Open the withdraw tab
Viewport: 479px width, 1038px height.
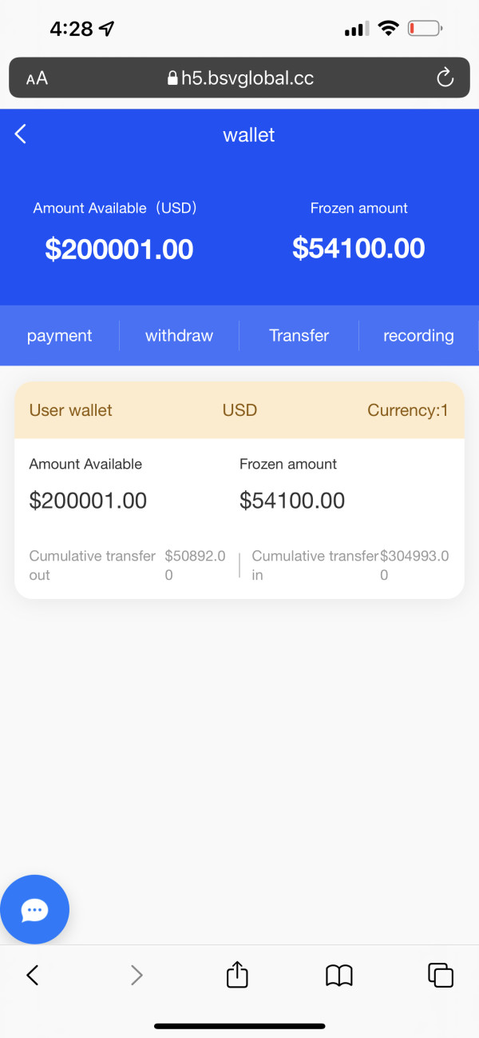179,336
